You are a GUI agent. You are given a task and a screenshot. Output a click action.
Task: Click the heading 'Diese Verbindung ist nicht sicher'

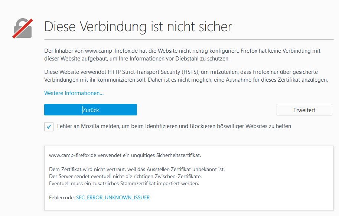138,27
